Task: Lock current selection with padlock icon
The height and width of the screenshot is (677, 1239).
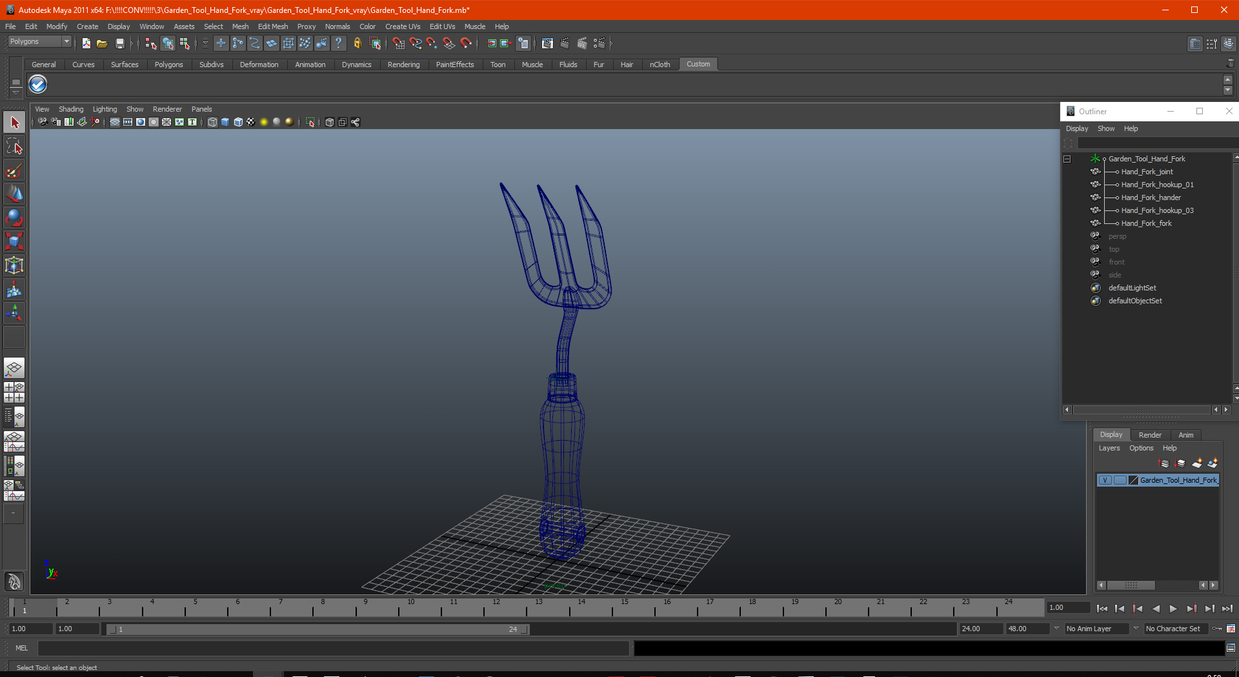Action: click(x=357, y=43)
